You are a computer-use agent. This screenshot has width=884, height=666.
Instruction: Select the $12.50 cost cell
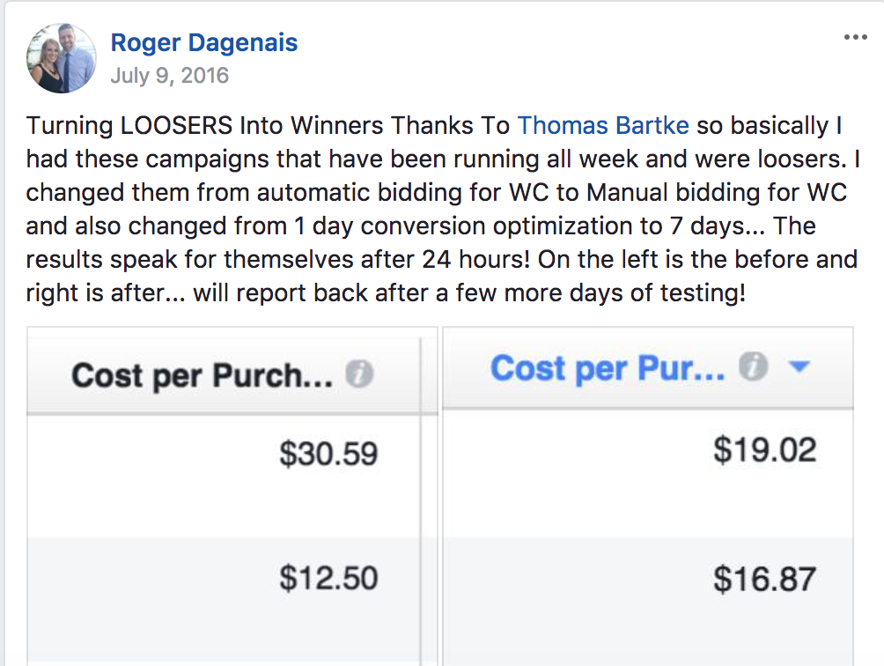coord(328,578)
